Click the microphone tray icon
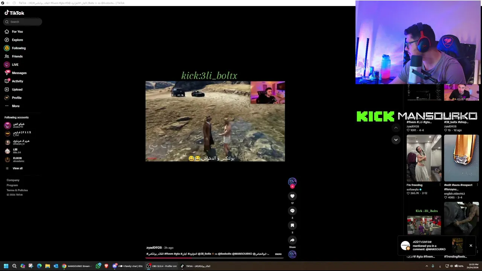Image resolution: width=482 pixels, height=271 pixels. (433, 266)
